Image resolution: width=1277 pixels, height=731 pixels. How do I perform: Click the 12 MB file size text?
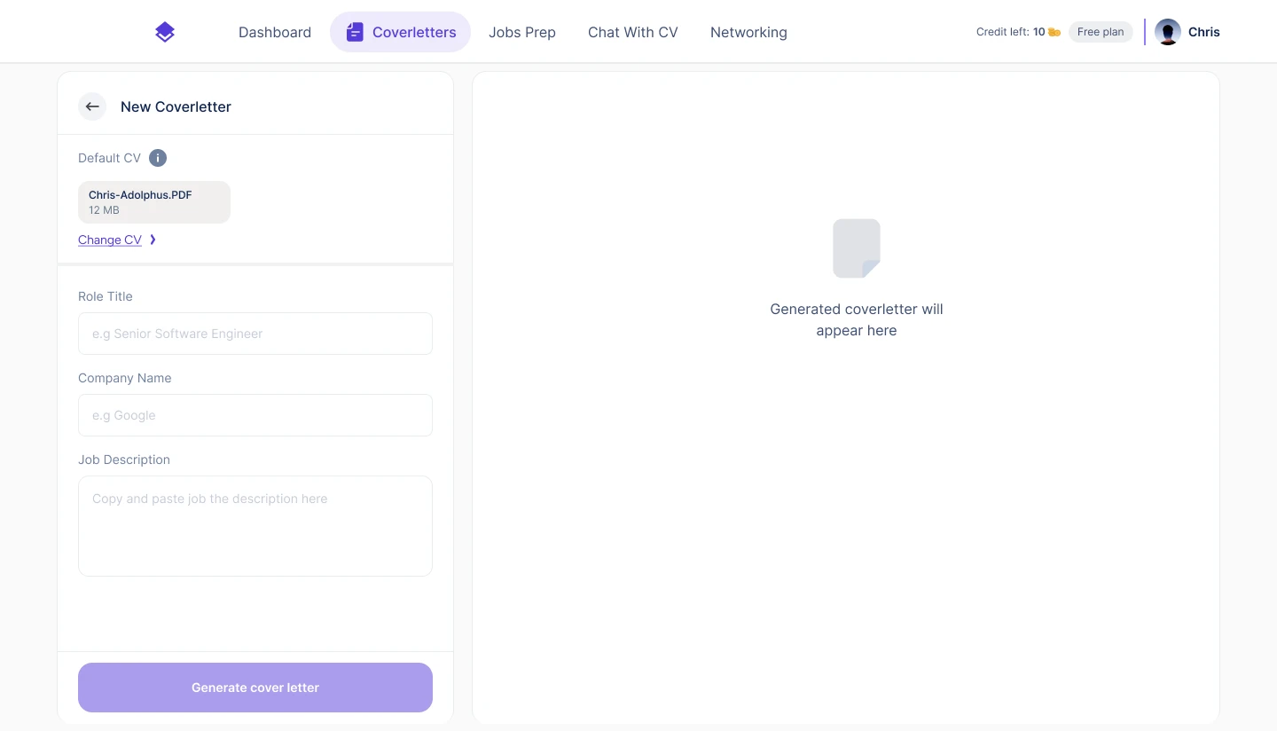tap(104, 210)
